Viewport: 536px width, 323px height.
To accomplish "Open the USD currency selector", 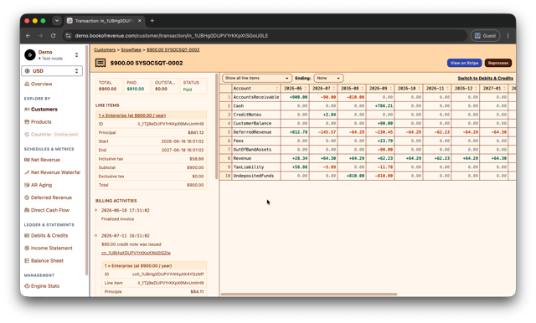I will 52,71.
